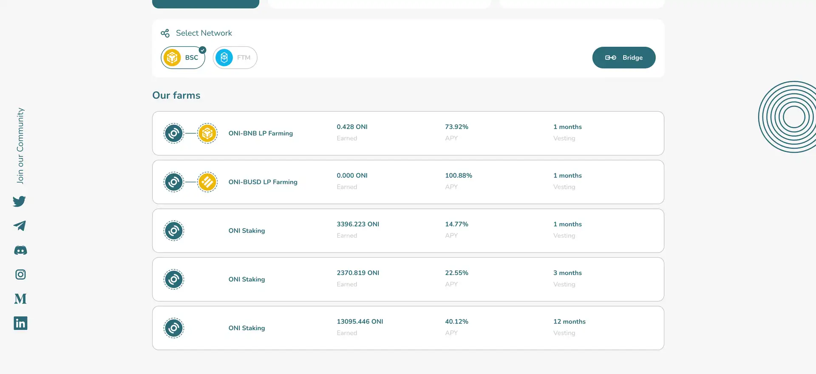Open the Telegram community link
The height and width of the screenshot is (374, 816).
coord(20,226)
